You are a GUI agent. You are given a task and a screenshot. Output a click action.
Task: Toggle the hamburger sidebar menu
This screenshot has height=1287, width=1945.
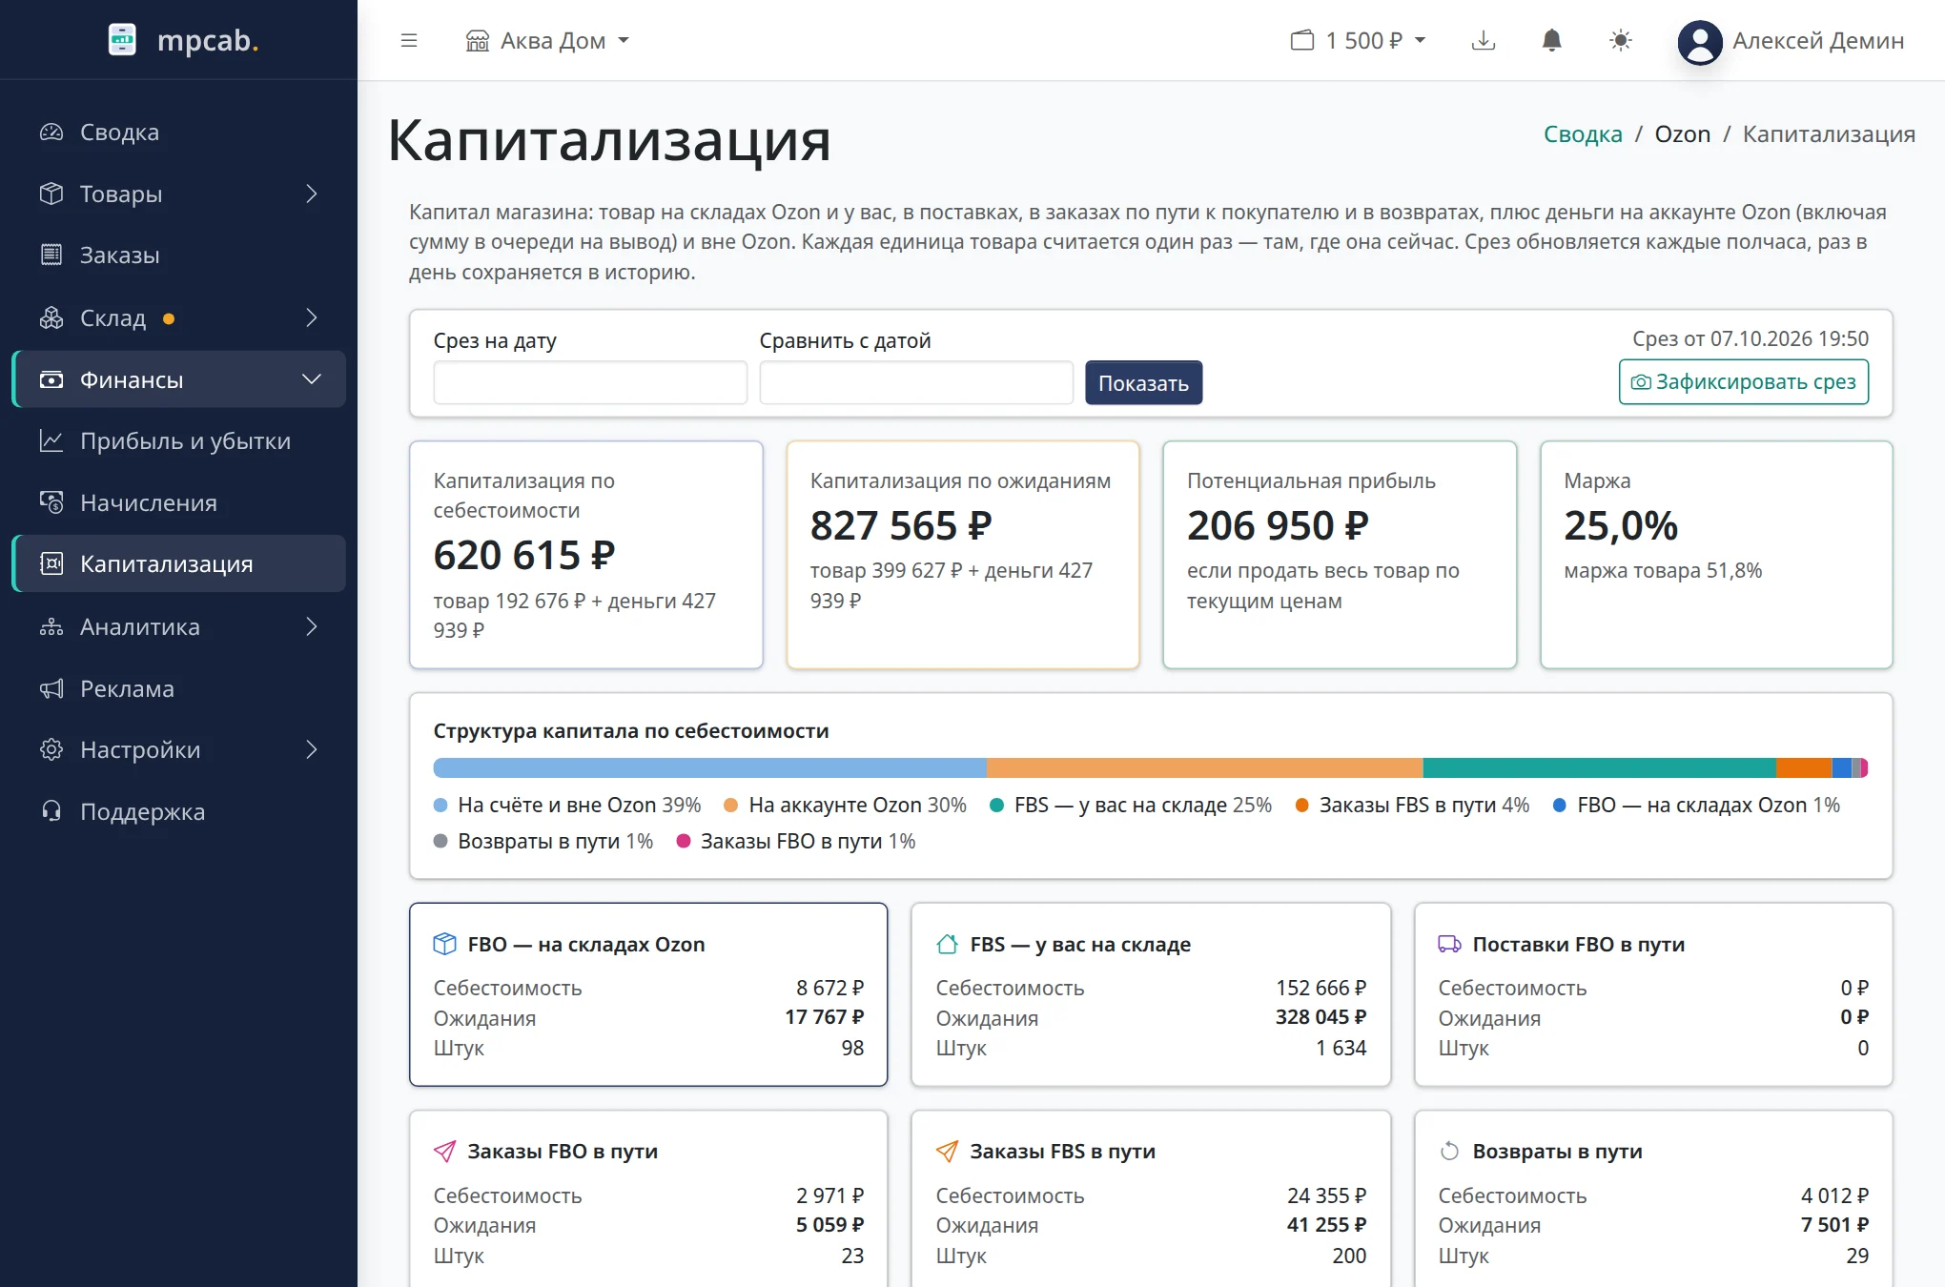(x=409, y=40)
